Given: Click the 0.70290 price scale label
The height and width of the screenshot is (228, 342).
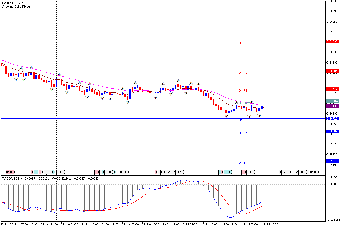Looking at the screenshot, I should pos(333,11).
